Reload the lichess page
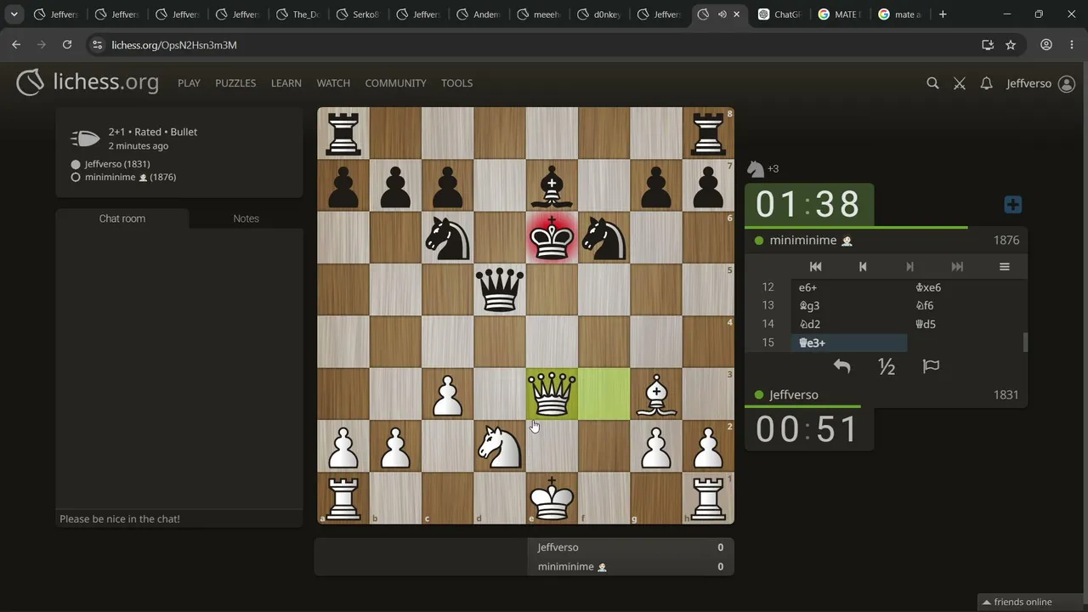This screenshot has width=1088, height=612. [67, 45]
